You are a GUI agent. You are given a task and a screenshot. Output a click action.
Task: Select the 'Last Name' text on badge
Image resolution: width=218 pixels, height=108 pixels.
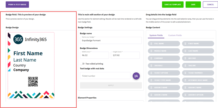pyautogui.click(x=25, y=60)
